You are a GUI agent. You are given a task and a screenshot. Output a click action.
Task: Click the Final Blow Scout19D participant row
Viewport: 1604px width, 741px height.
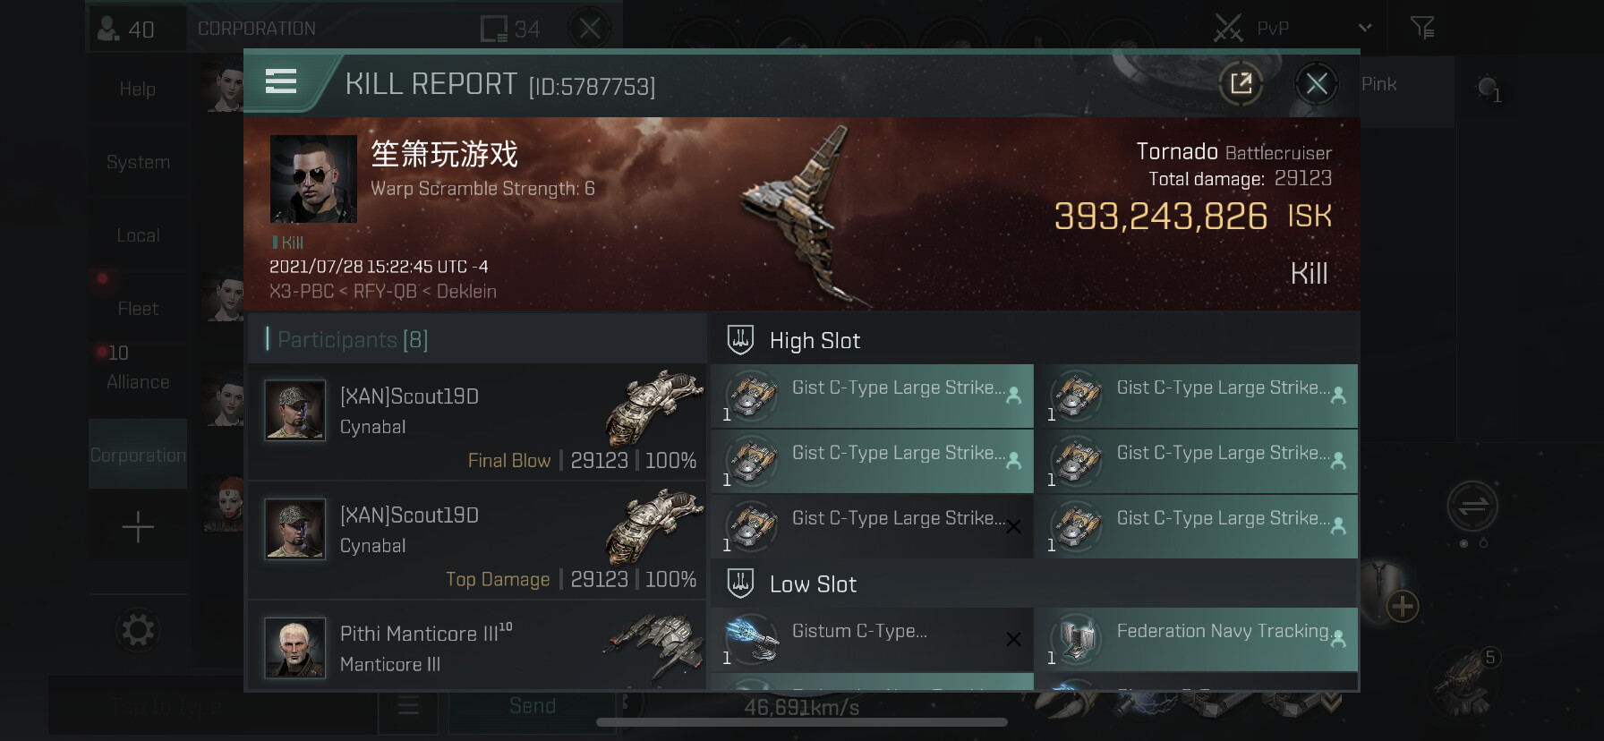coord(477,422)
